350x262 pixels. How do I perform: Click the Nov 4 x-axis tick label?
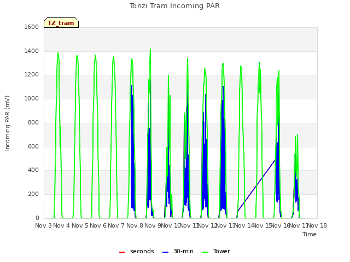coord(61,225)
